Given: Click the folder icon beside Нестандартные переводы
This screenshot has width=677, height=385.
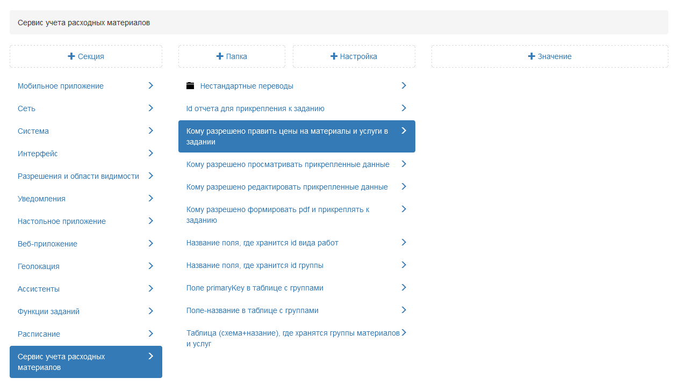Looking at the screenshot, I should click(190, 86).
